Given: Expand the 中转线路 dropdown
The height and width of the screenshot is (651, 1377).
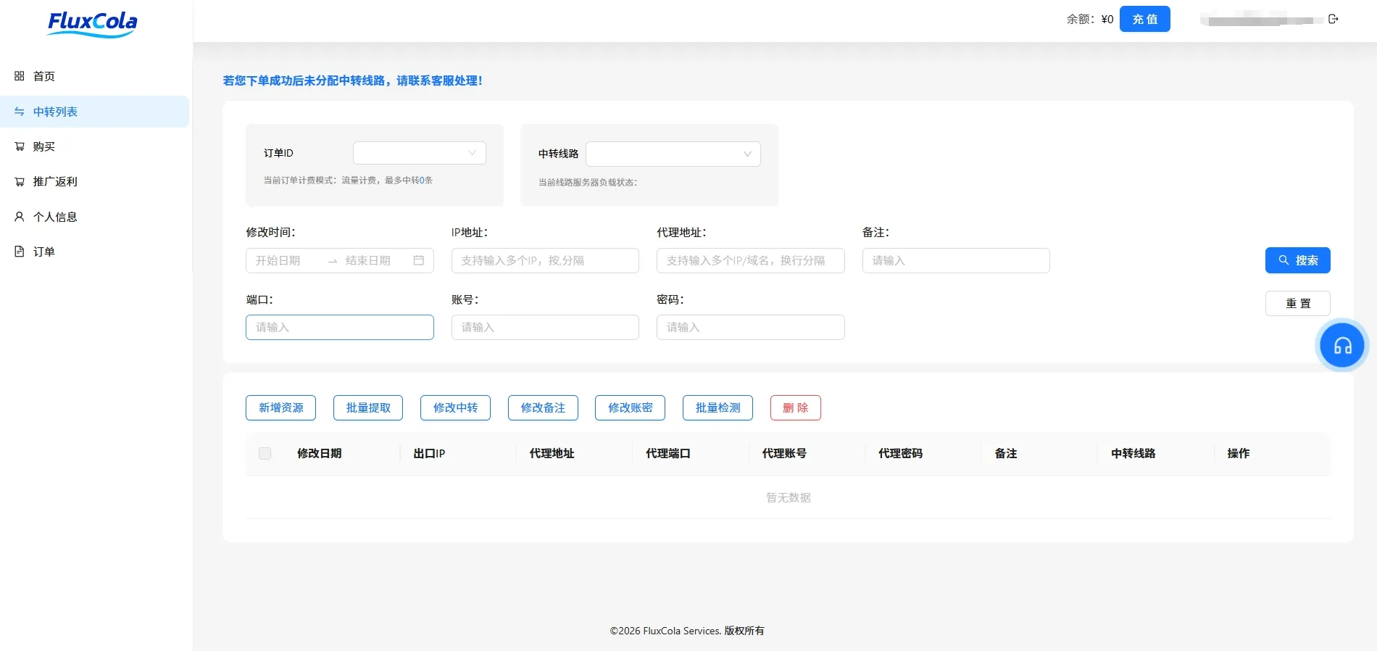Looking at the screenshot, I should tap(673, 154).
